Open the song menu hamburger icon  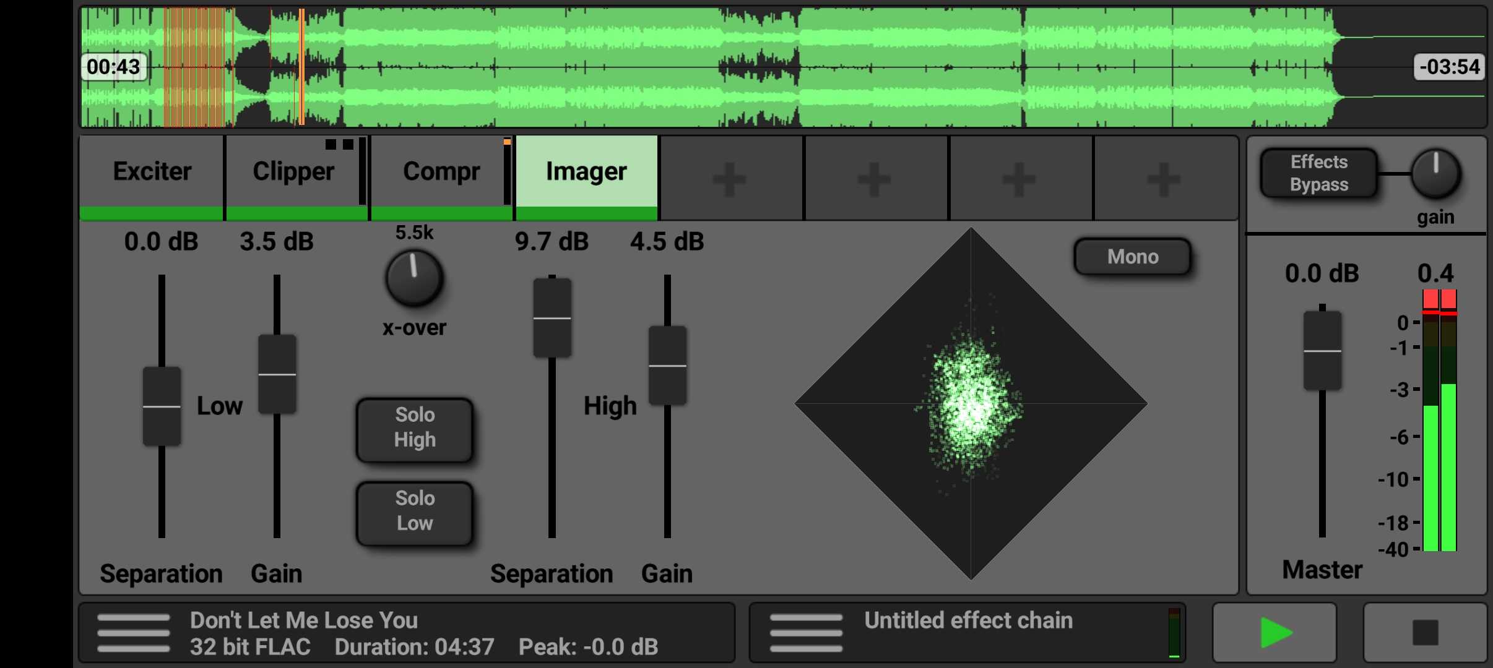coord(133,633)
